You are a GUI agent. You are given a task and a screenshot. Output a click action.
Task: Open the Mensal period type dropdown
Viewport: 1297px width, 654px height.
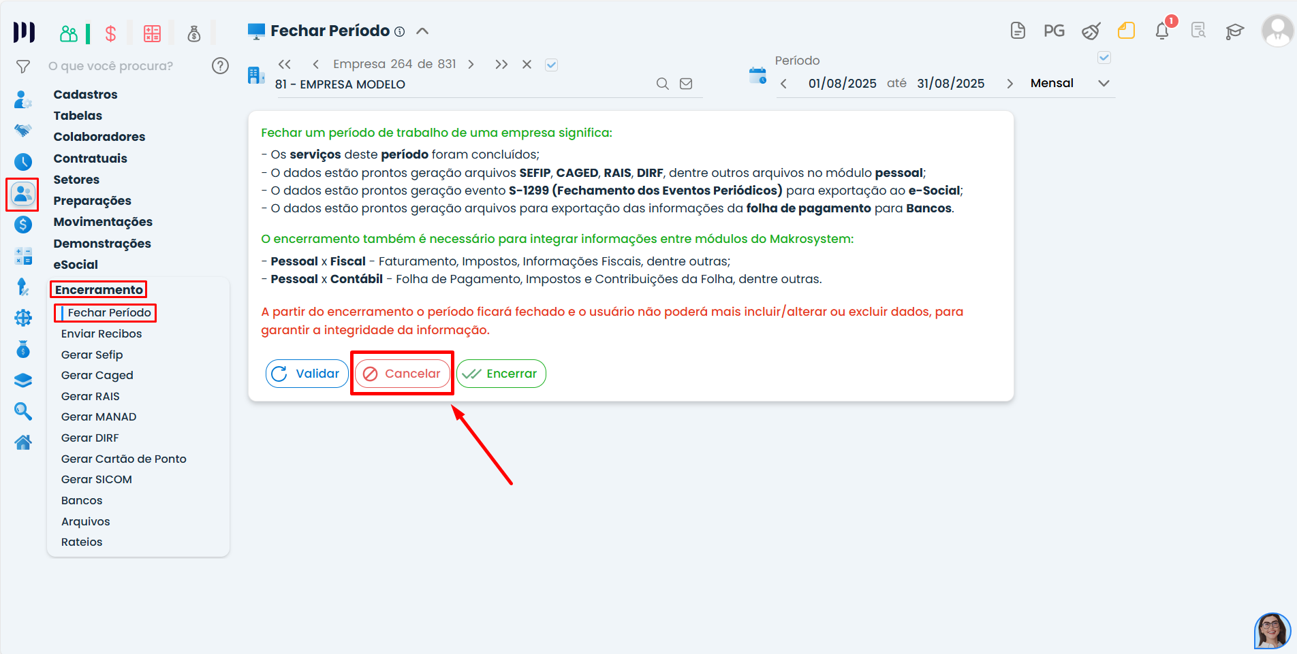click(x=1069, y=83)
